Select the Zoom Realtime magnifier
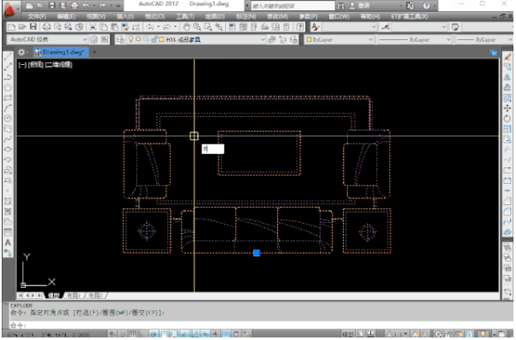516x340 pixels. pyautogui.click(x=197, y=27)
